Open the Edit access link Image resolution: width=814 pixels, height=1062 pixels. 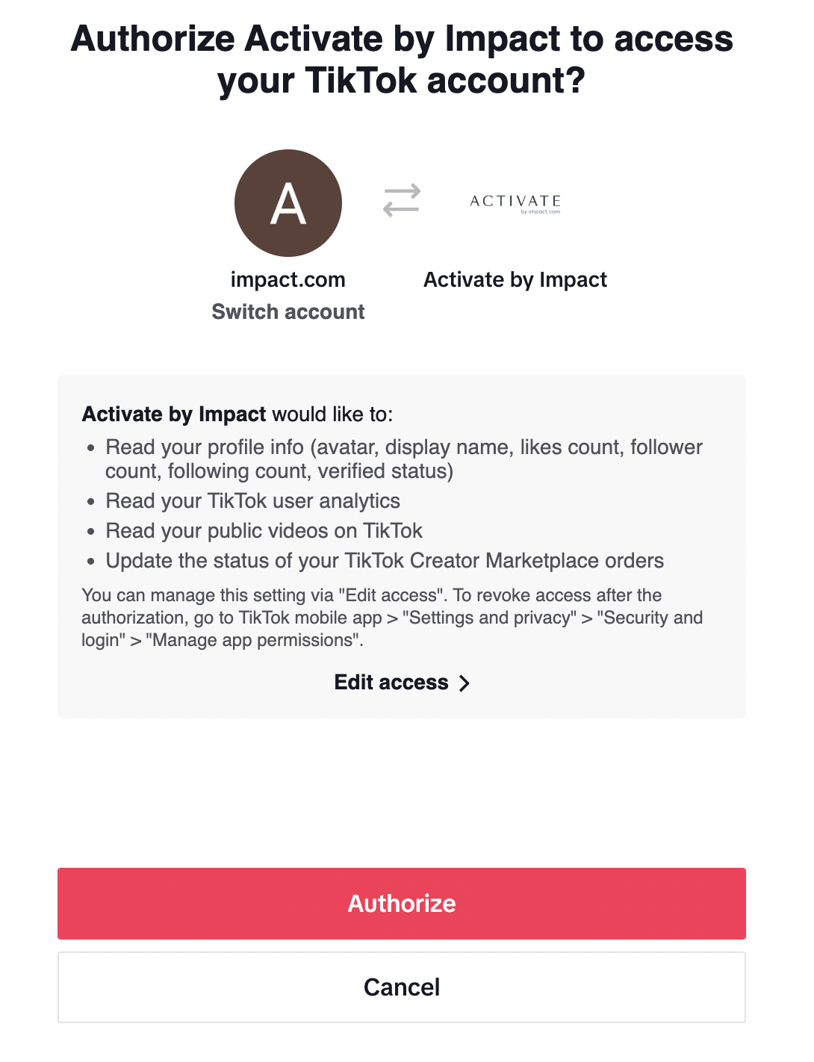[x=391, y=683]
